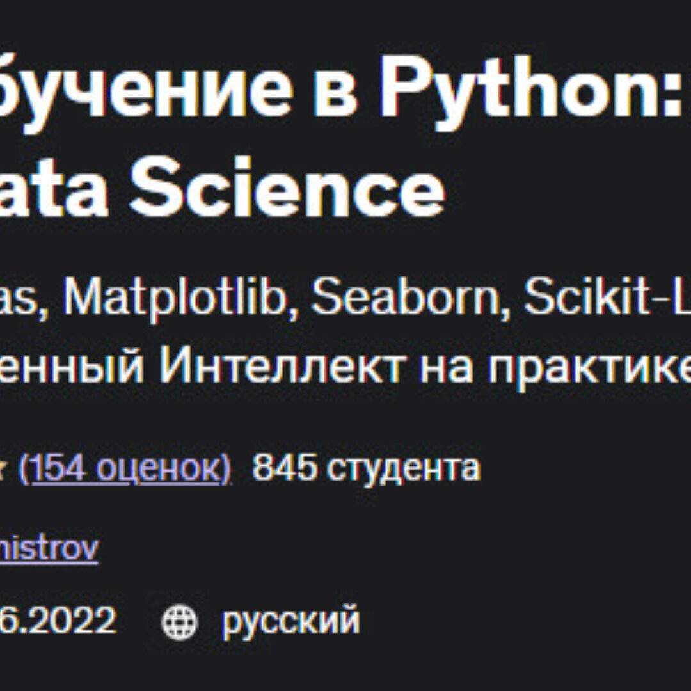Click the number 845 before студента
691x691 pixels.
[284, 469]
